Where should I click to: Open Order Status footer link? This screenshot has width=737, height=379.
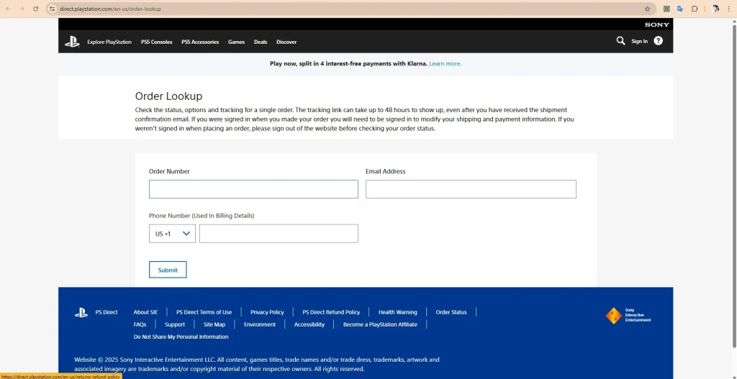coord(451,312)
